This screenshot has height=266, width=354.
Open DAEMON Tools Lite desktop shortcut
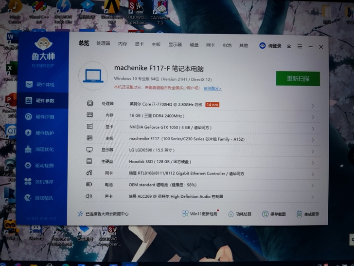63,12
